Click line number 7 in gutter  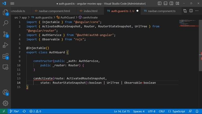click(x=20, y=52)
